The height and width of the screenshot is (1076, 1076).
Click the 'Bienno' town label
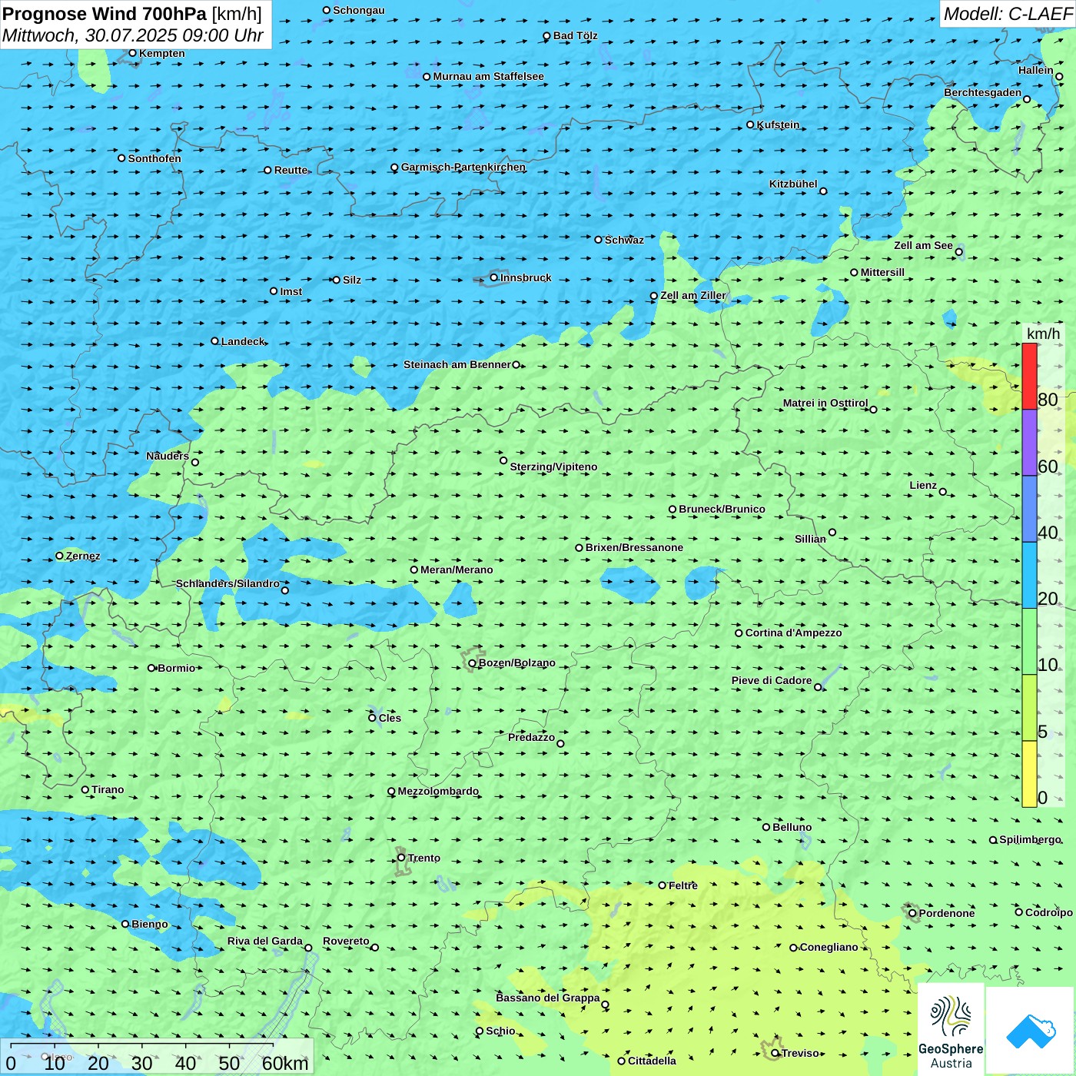(x=150, y=924)
